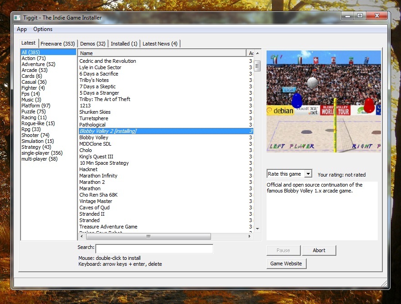Click the Name column header
The width and height of the screenshot is (401, 304).
(x=162, y=53)
